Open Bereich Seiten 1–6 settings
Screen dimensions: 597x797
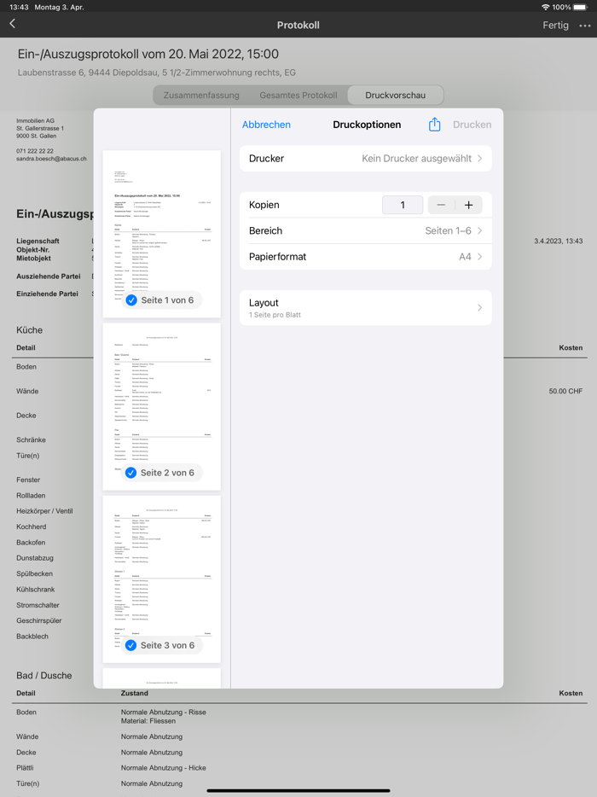tap(365, 230)
